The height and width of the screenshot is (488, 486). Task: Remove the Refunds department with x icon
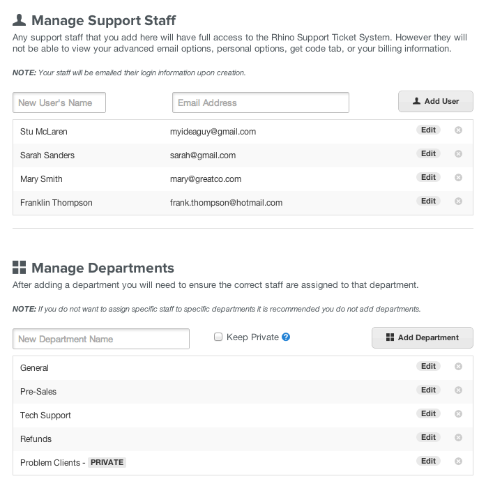458,438
